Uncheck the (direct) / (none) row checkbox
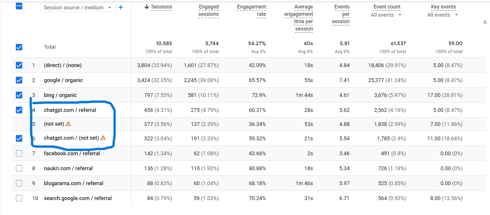This screenshot has height=215, width=490. point(19,65)
